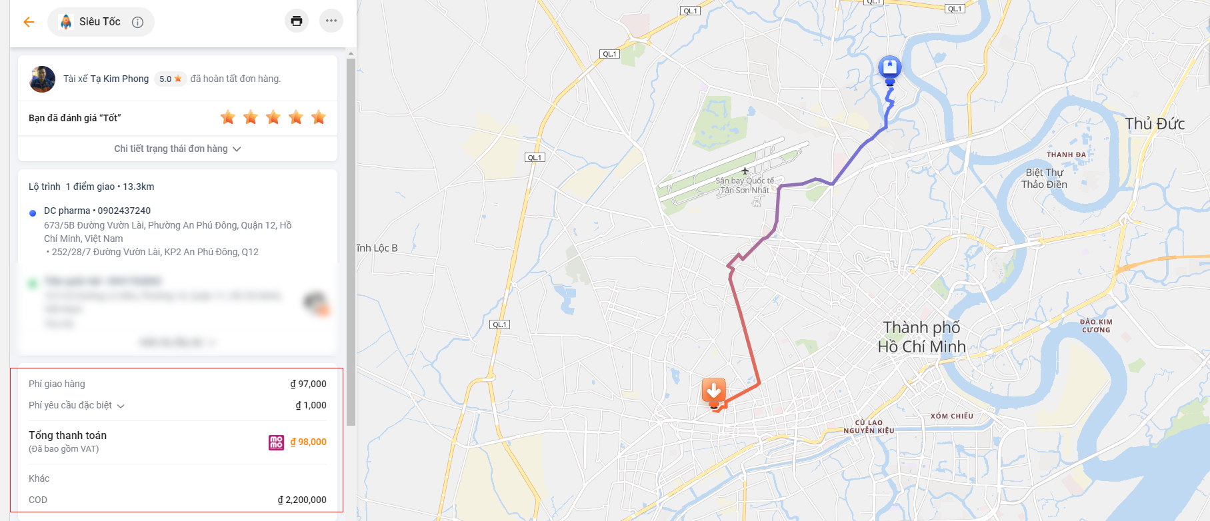This screenshot has height=521, width=1210.
Task: Click the orange back arrow
Action: [29, 22]
